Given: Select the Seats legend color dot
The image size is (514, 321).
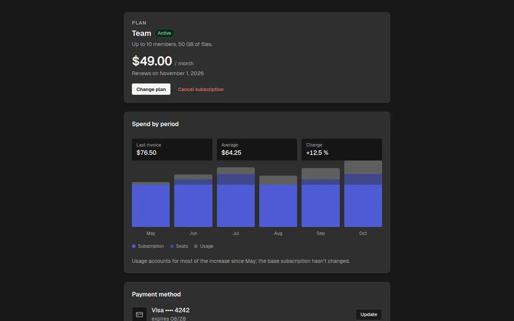Looking at the screenshot, I should click(172, 246).
